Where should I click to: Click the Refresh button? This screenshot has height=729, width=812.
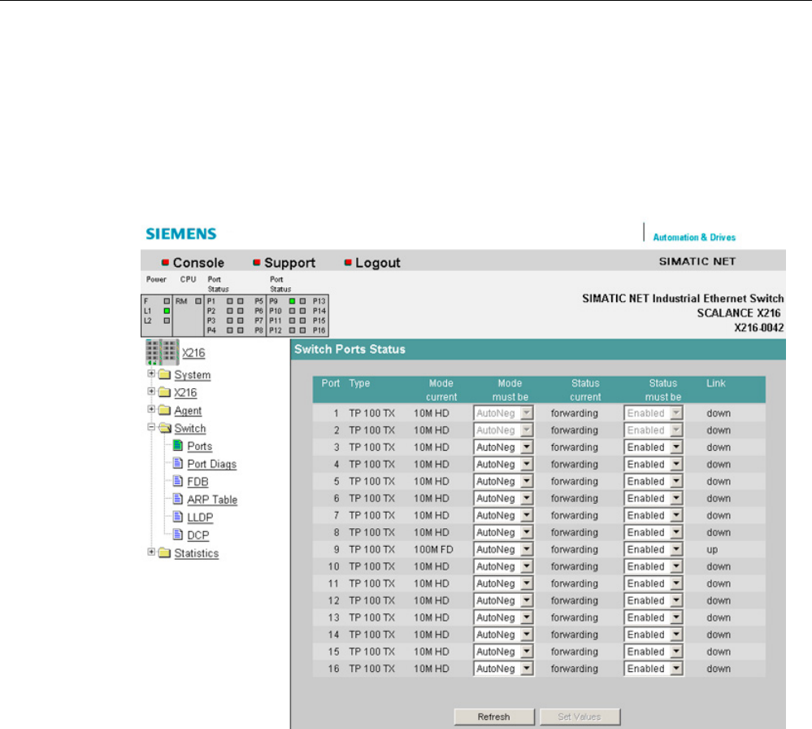point(494,717)
